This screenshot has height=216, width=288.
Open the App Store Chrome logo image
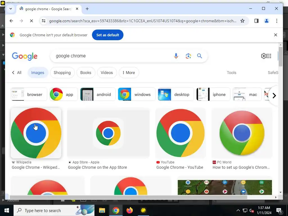pyautogui.click(x=108, y=133)
